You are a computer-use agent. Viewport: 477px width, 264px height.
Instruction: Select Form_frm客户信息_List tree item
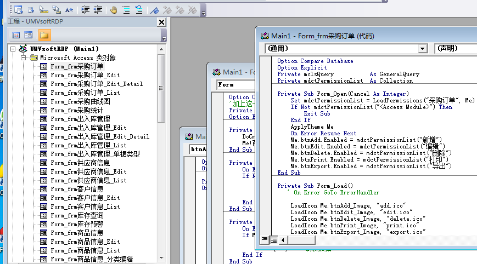85,207
